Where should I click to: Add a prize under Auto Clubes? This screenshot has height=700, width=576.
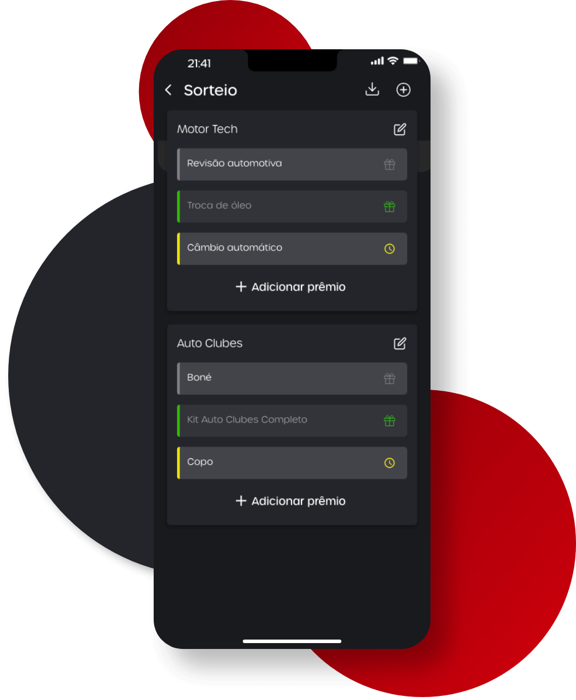coord(290,501)
